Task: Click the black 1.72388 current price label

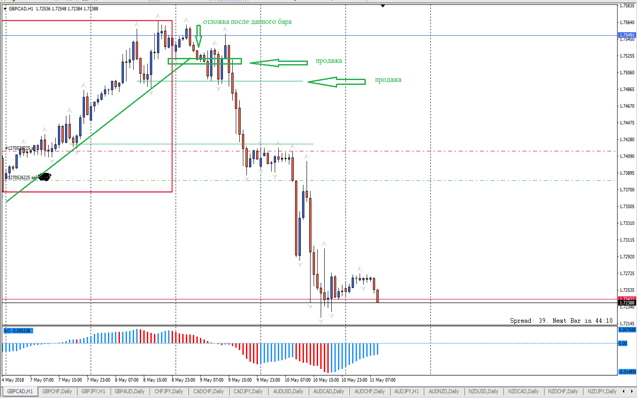Action: coord(627,303)
